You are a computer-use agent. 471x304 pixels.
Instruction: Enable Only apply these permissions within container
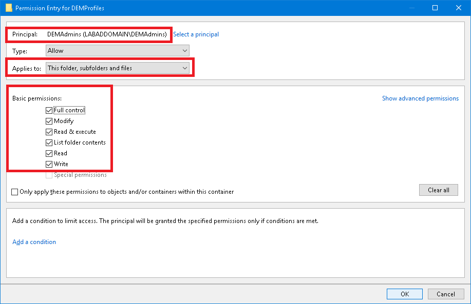[x=15, y=192]
